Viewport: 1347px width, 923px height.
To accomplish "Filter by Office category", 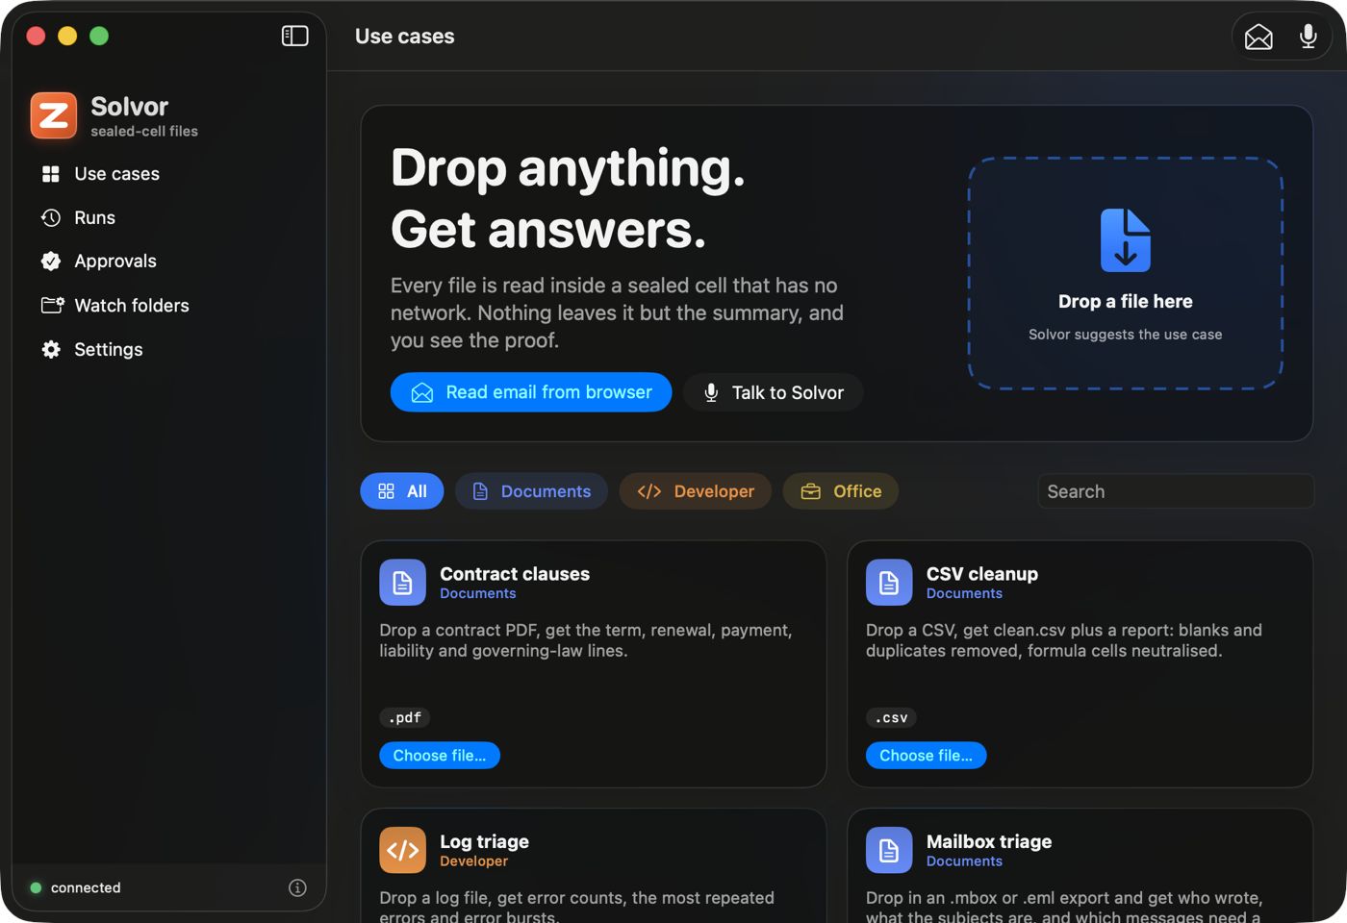I will click(x=841, y=491).
